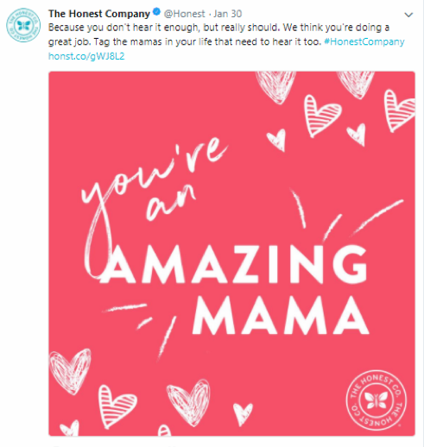This screenshot has height=447, width=424.
Task: Expand the tweet options chevron
Action: 408,15
